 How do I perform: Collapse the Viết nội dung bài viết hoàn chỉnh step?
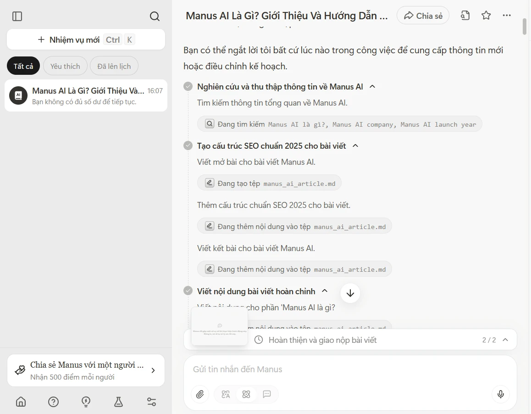coord(325,291)
